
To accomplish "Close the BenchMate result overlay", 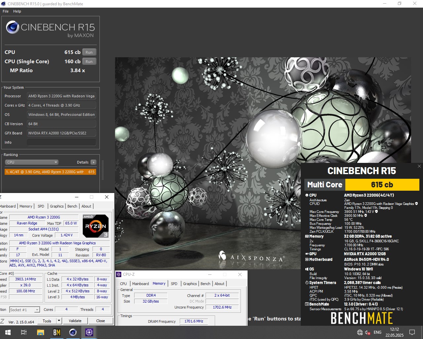I will pyautogui.click(x=419, y=166).
